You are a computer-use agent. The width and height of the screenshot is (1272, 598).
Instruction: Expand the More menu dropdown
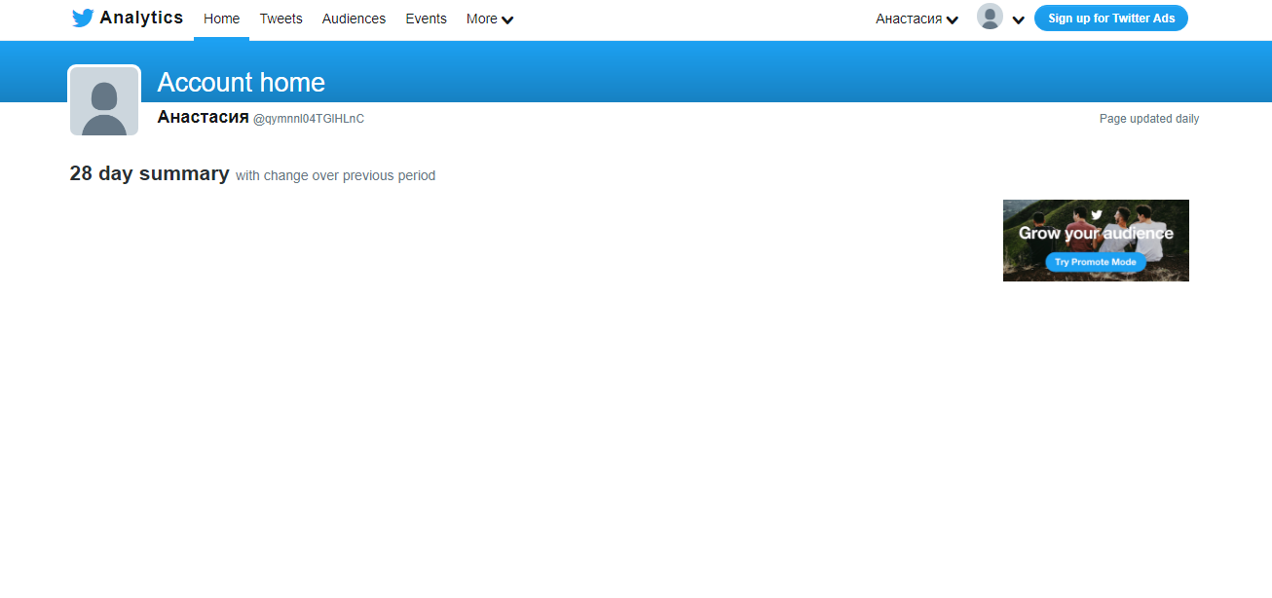click(490, 19)
